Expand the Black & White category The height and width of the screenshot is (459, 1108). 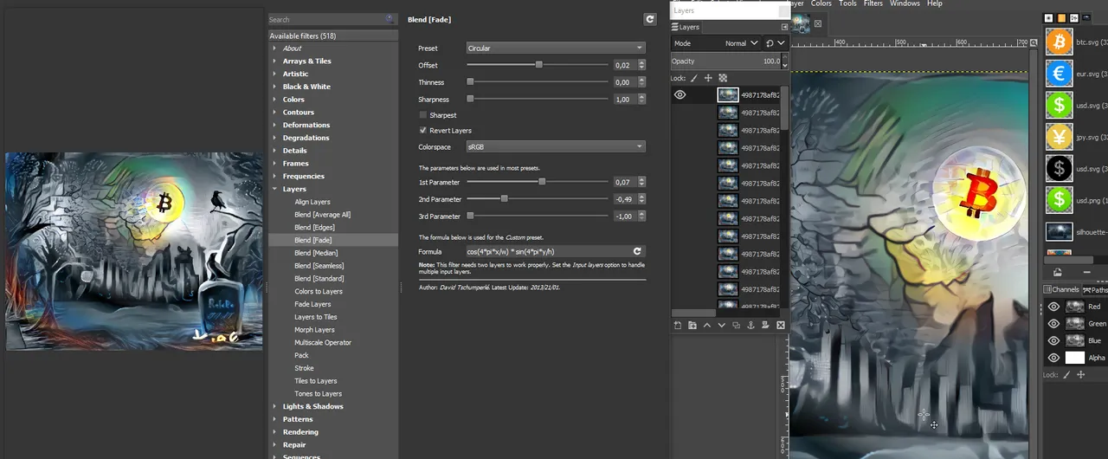coord(274,87)
